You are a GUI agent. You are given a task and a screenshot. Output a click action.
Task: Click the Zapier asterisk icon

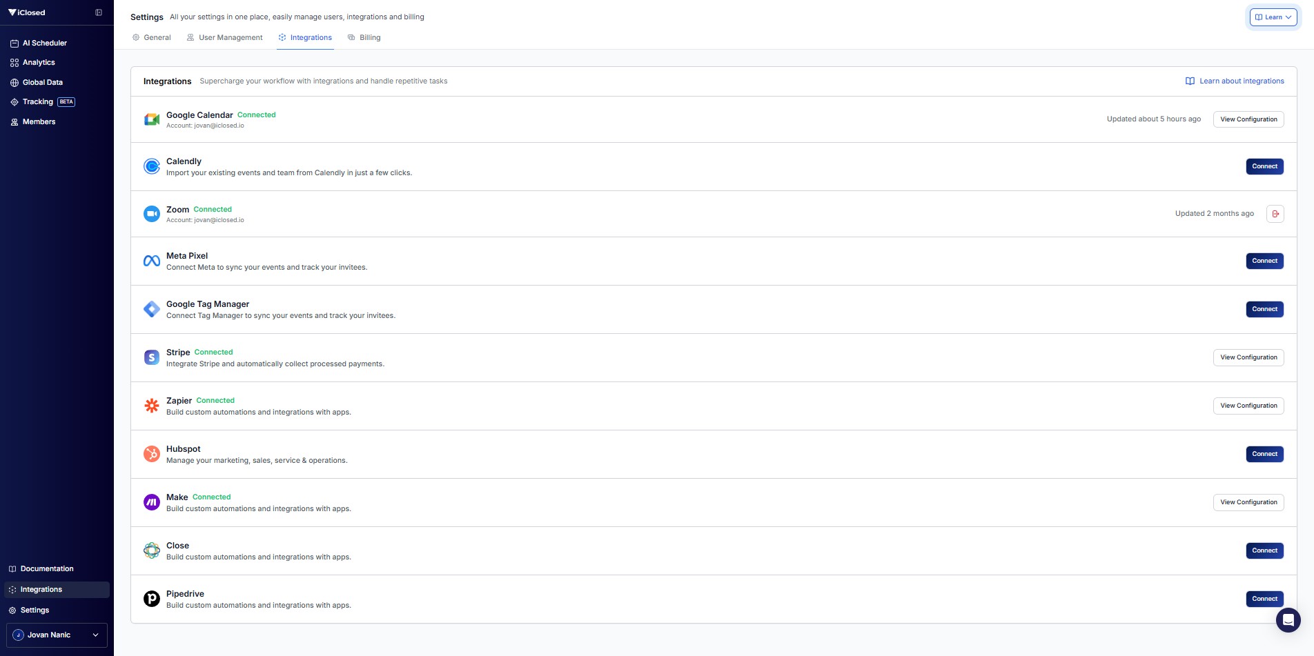coord(152,406)
